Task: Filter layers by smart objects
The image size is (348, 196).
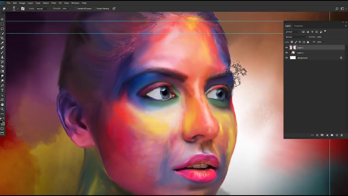Action: (321, 32)
